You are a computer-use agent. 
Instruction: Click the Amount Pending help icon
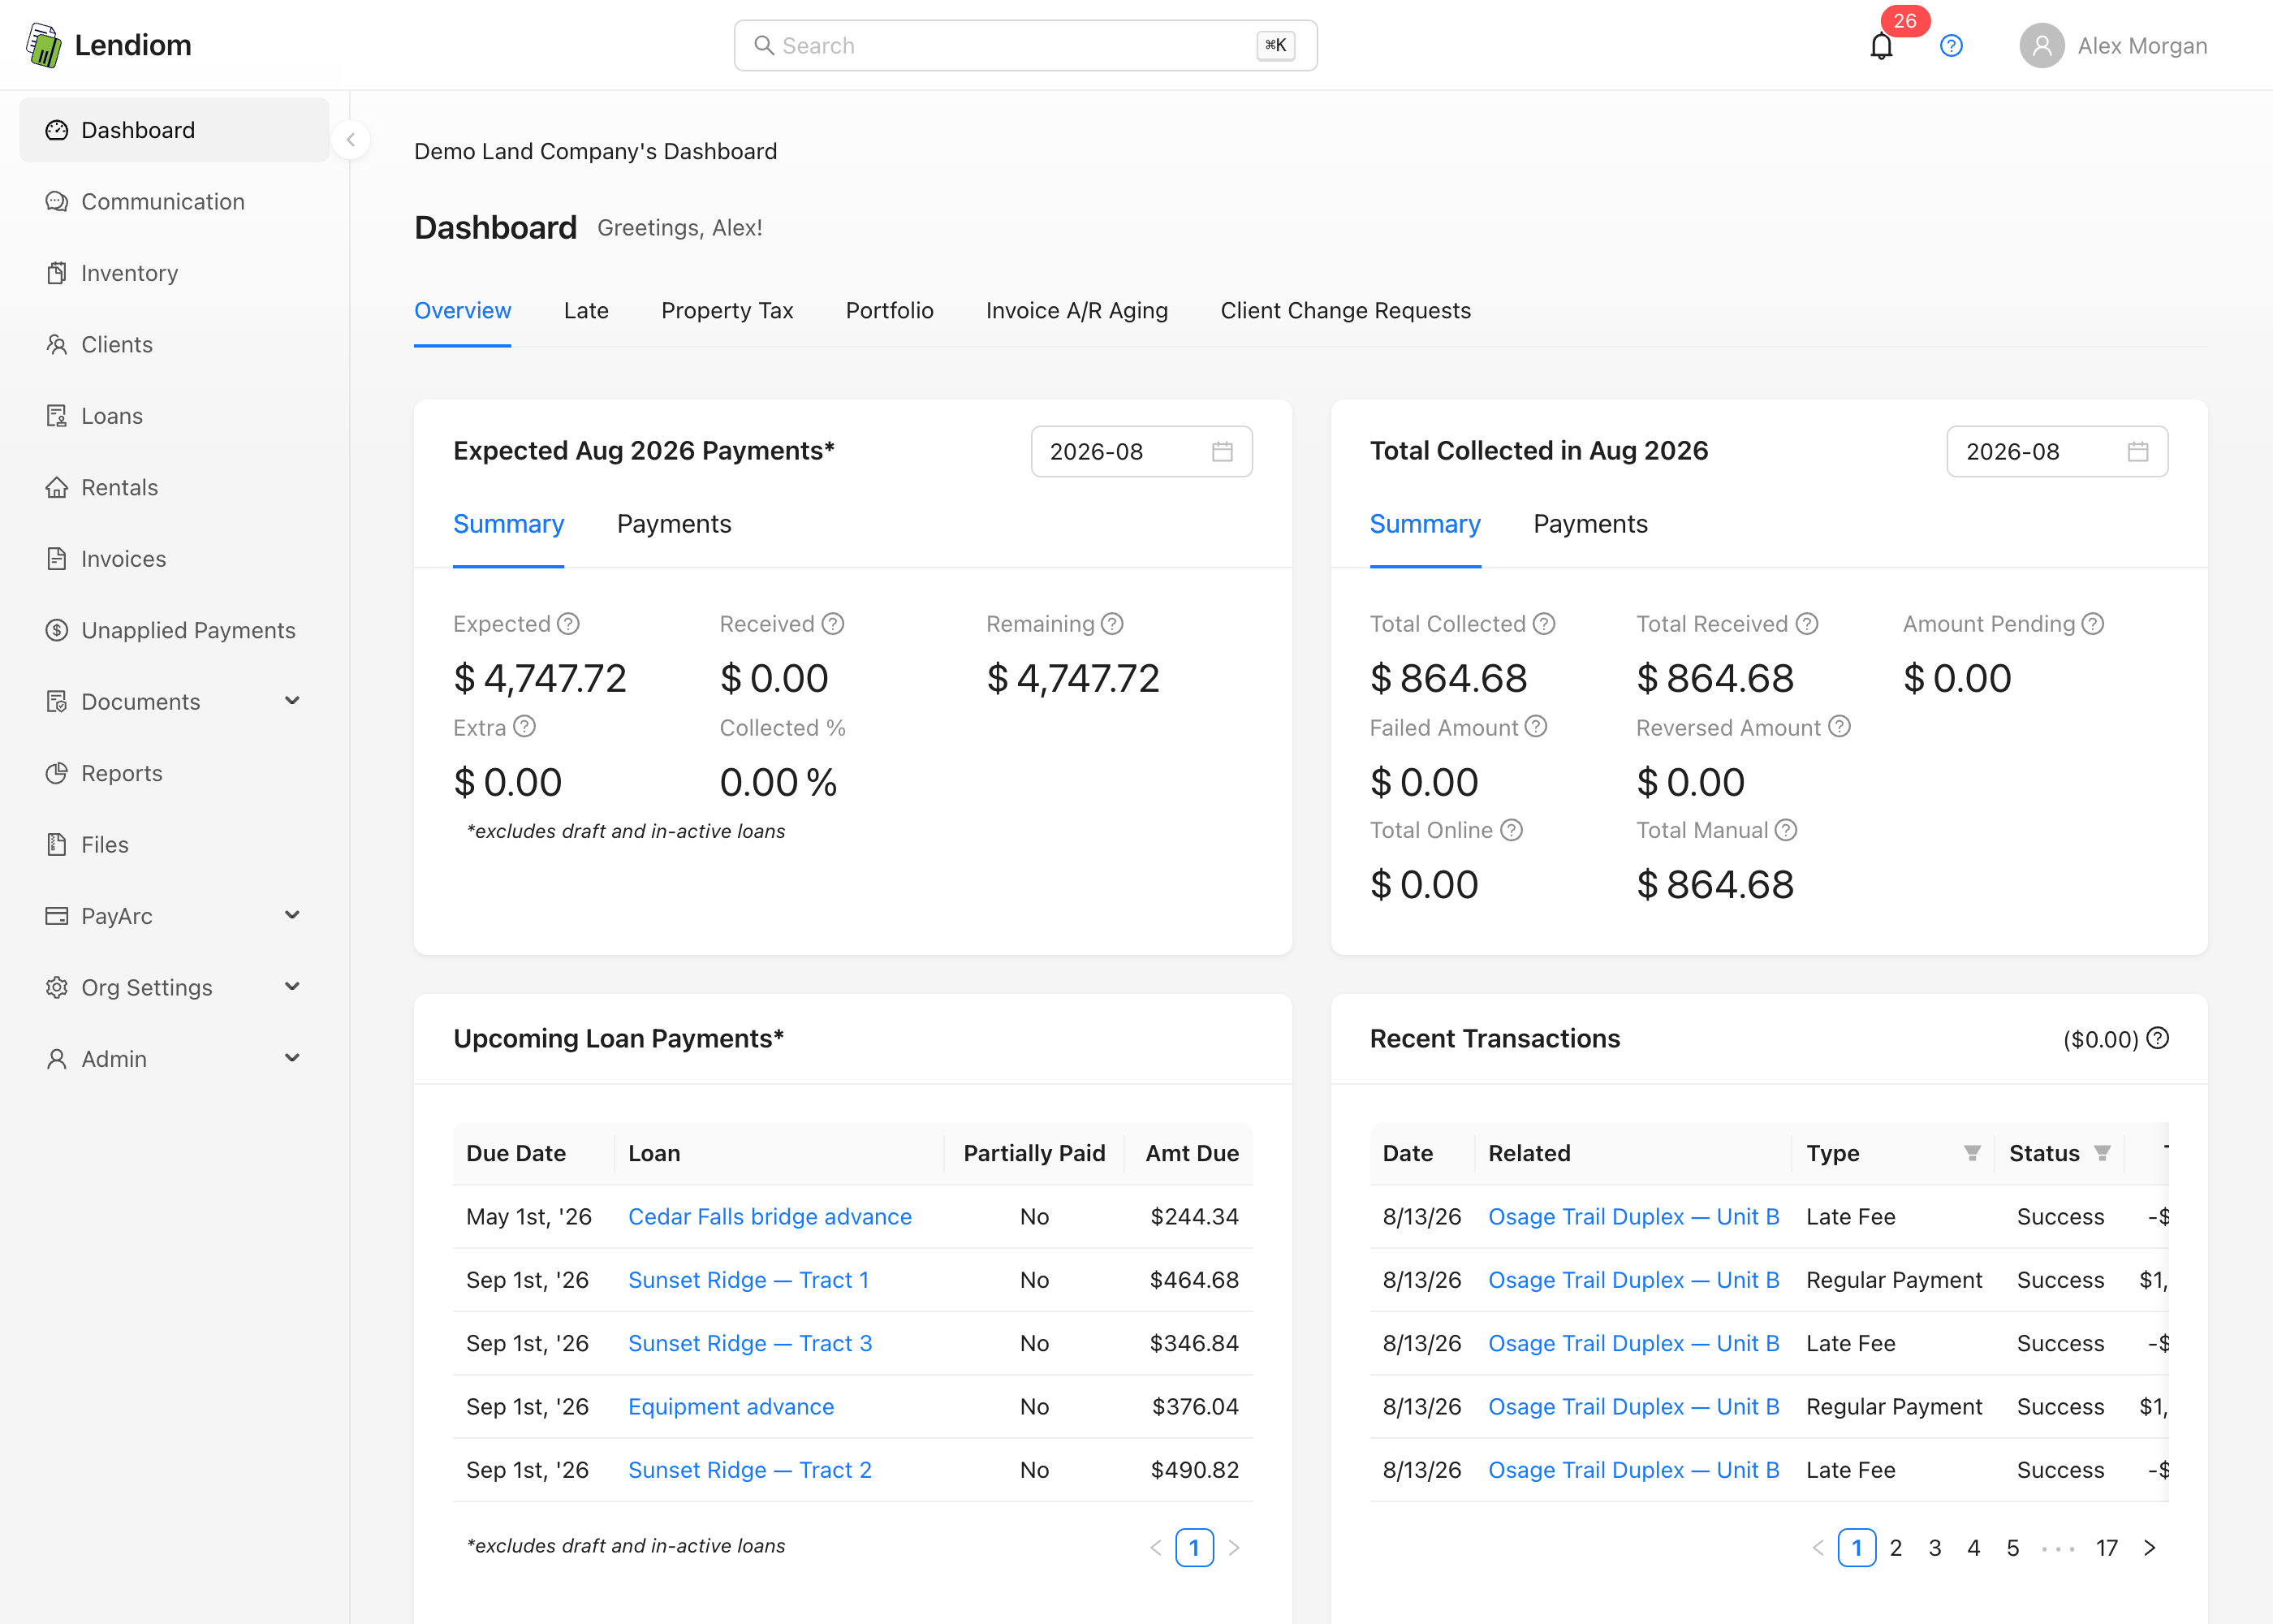[2093, 624]
